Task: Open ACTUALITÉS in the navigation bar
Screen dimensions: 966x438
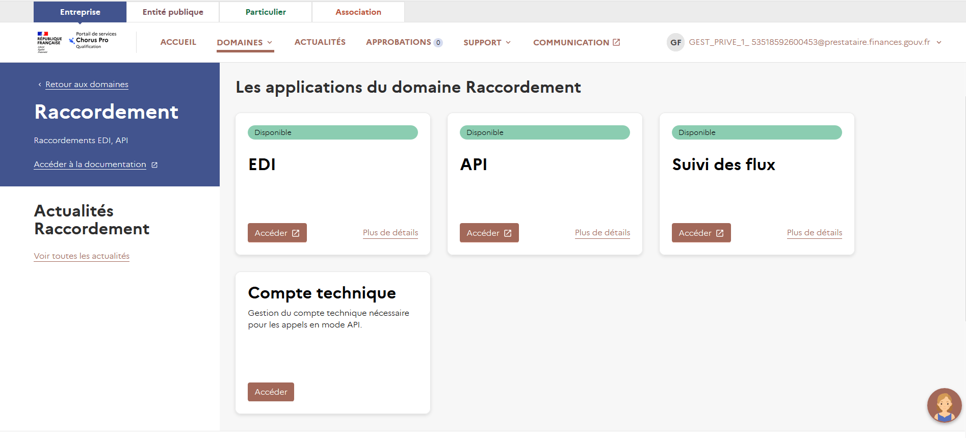Action: (x=320, y=42)
